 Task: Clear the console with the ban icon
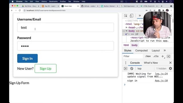(132, 69)
